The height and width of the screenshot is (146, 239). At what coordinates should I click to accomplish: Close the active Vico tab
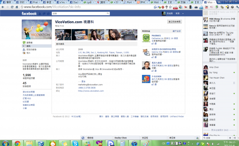[214, 2]
